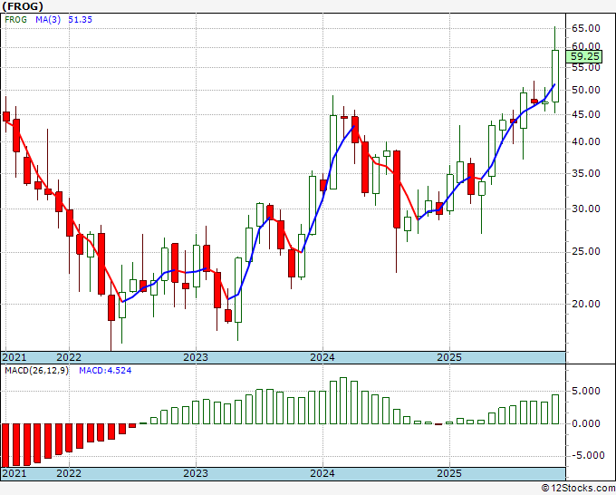This screenshot has height=495, width=616.
Task: Click the first red MACD bar in 2021
Action: [x=5, y=444]
